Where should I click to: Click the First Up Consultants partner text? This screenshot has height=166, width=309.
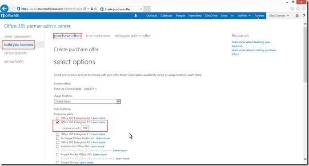click(x=68, y=89)
